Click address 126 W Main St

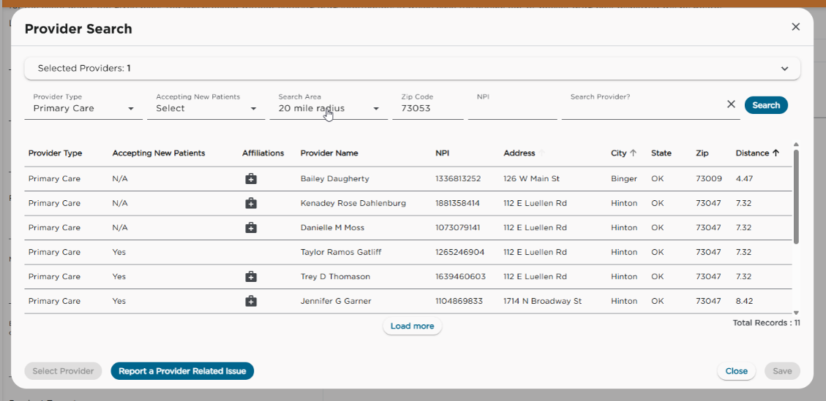pos(532,179)
